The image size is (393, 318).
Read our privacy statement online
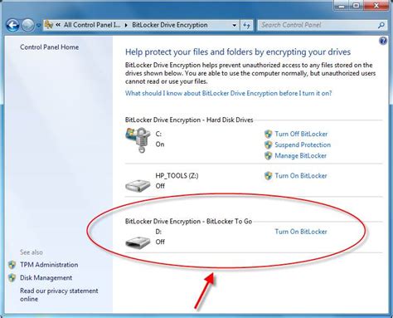click(59, 295)
